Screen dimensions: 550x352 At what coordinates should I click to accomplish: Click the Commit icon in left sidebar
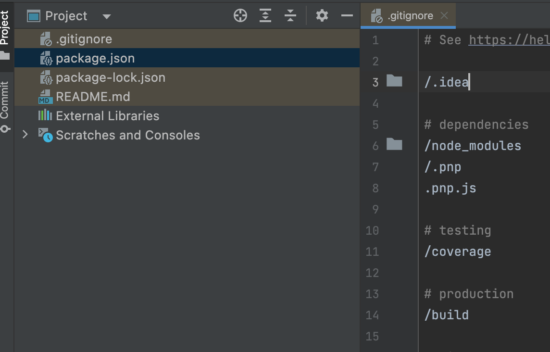pos(4,129)
